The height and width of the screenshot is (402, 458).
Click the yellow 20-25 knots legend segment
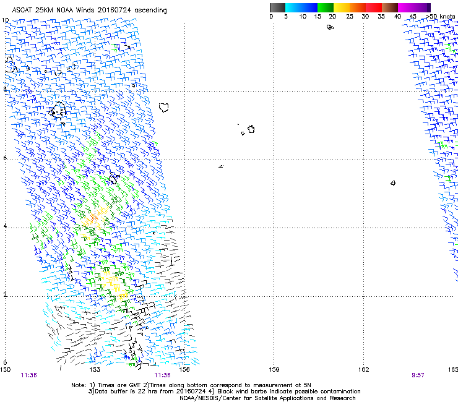tap(342, 7)
